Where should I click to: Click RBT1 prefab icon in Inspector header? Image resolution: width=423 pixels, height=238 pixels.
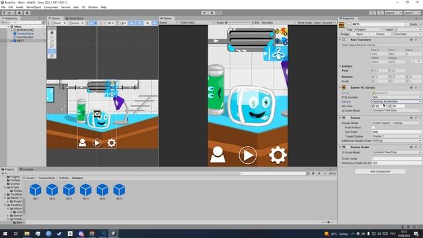pyautogui.click(x=342, y=24)
